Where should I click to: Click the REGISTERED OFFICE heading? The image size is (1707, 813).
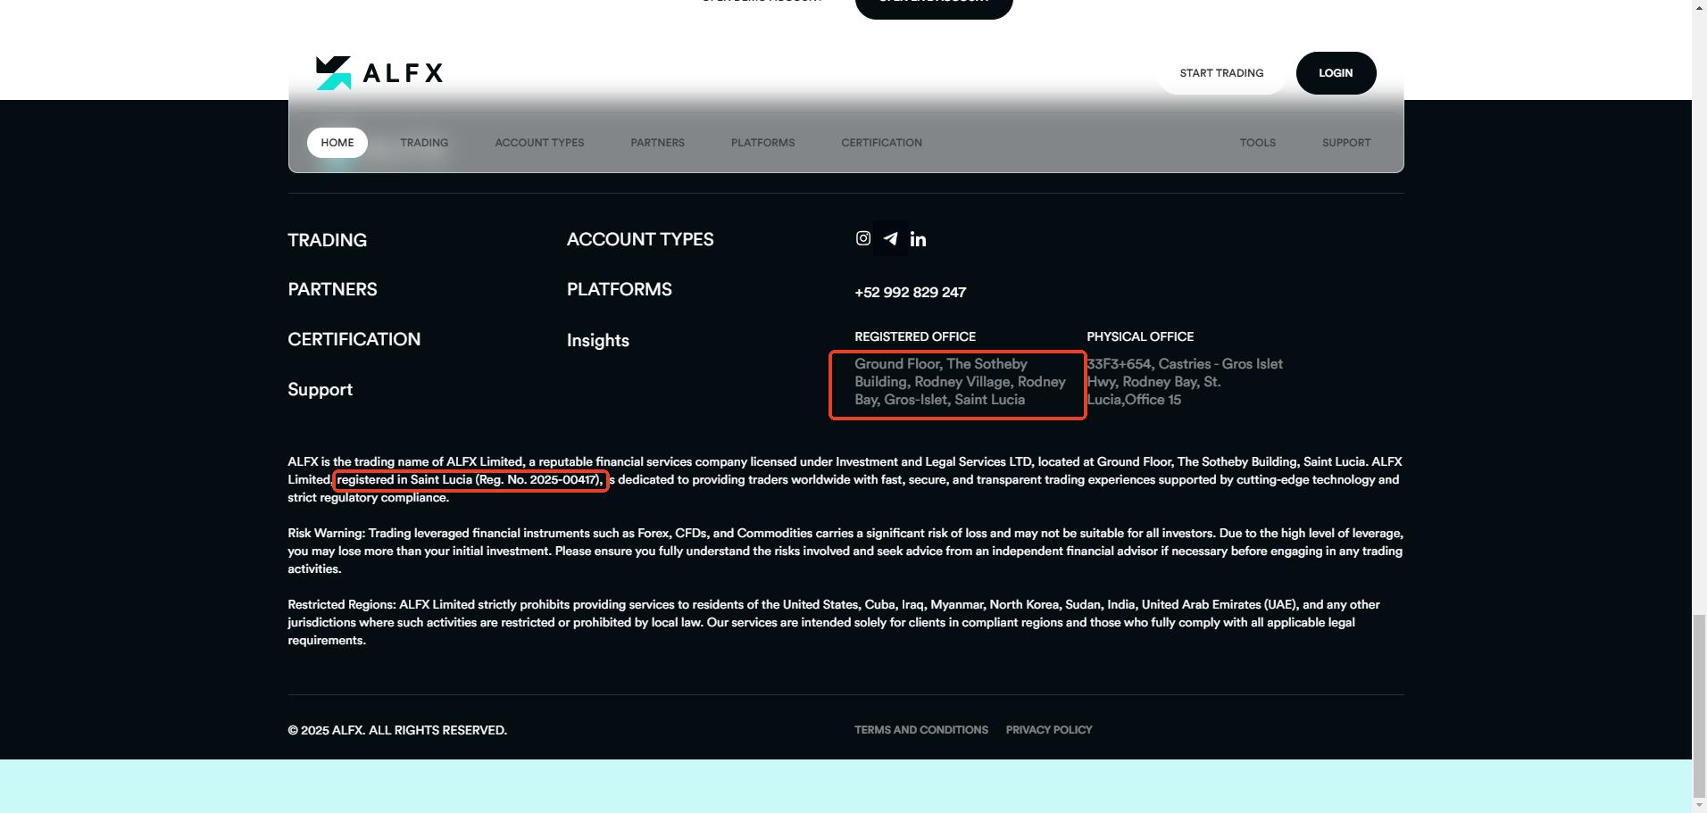tap(915, 336)
